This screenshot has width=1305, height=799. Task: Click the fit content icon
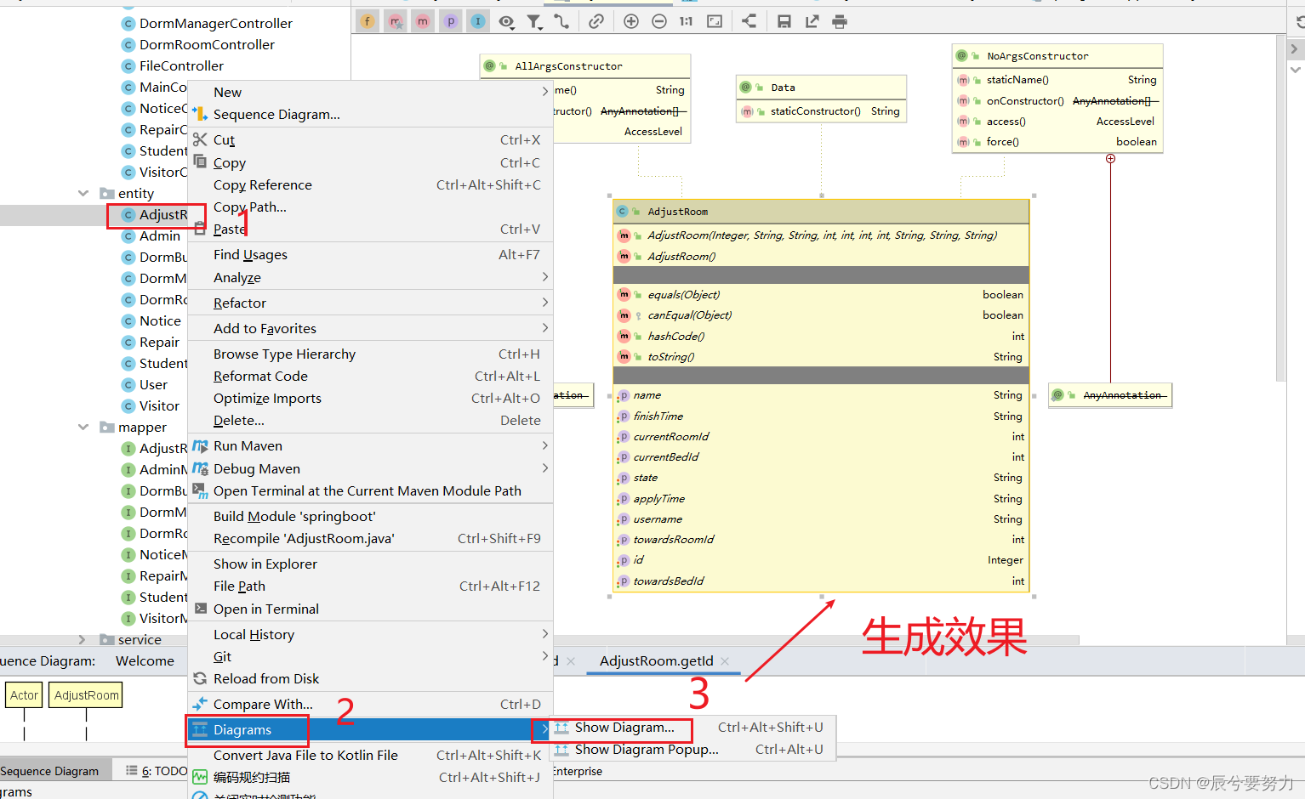tap(715, 21)
